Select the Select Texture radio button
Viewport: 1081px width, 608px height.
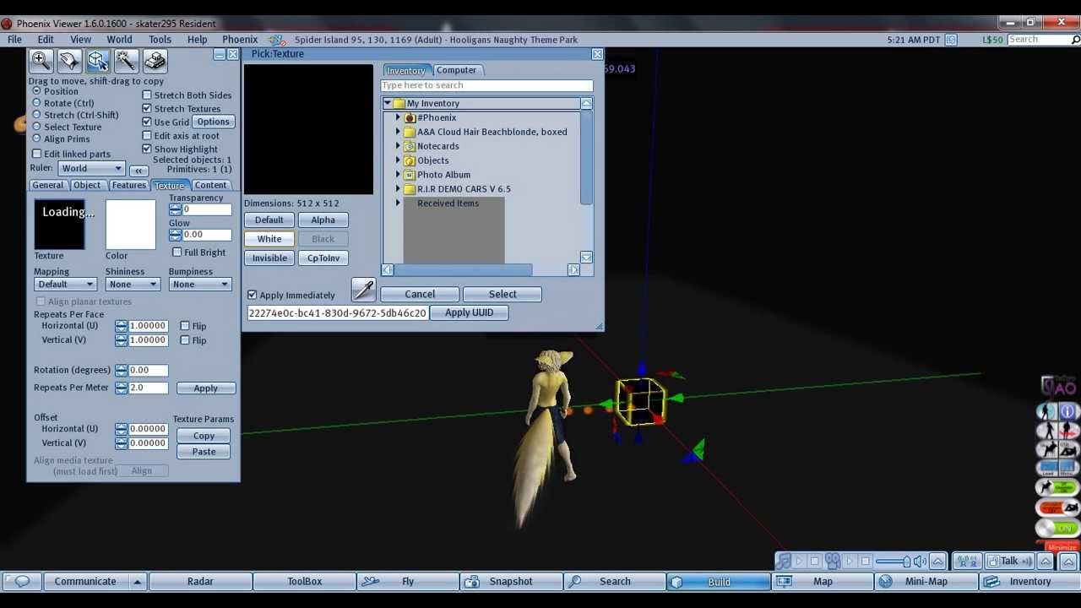pos(36,127)
